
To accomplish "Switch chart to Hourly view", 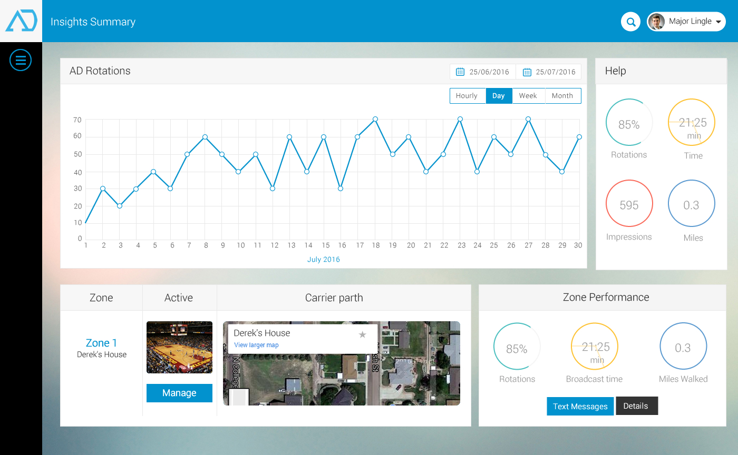I will point(467,96).
